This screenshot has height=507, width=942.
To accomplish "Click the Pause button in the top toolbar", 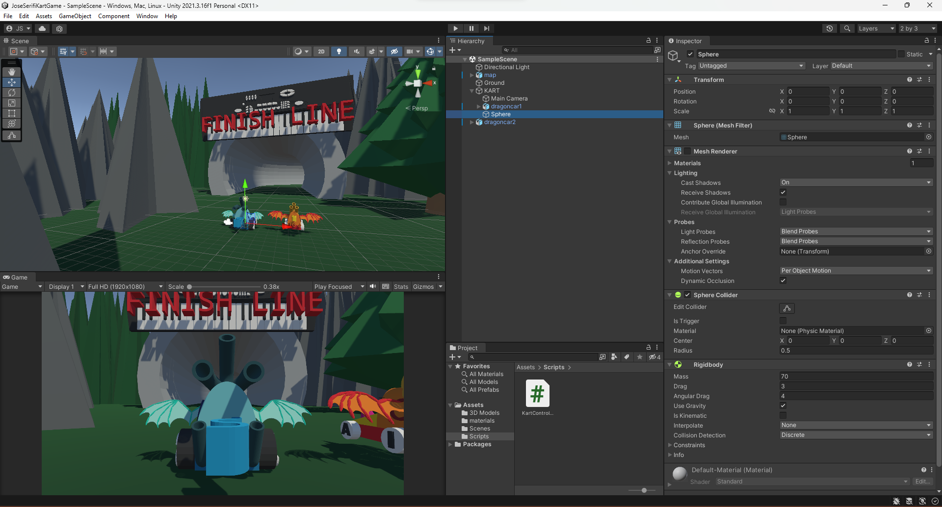I will (471, 28).
